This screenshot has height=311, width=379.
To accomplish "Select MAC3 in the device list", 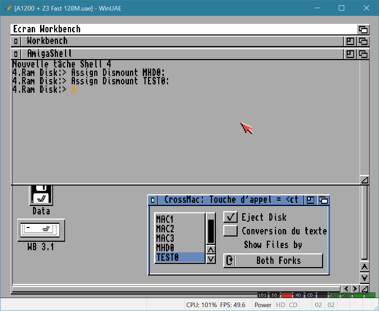I will pyautogui.click(x=180, y=238).
